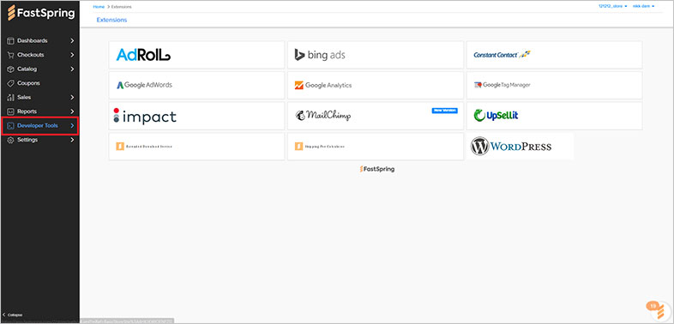Click MailChimp's New Version badge
674x324 pixels.
point(444,111)
